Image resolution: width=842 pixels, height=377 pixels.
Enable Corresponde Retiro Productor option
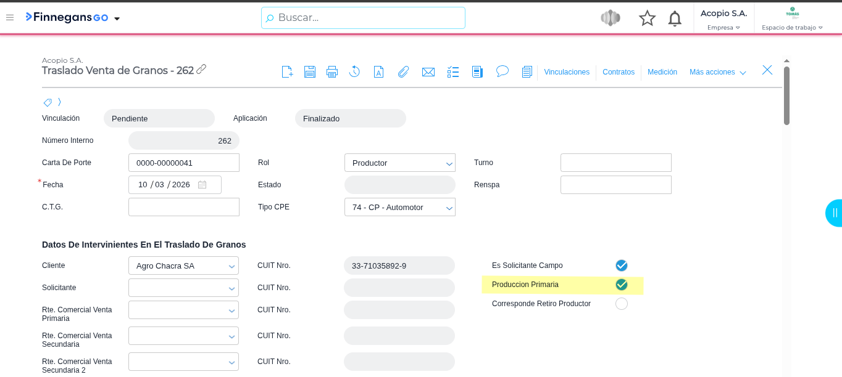pyautogui.click(x=622, y=304)
